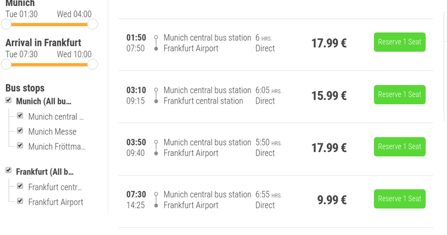This screenshot has width=447, height=235.
Task: Click Munich departure slider right handle
Action: click(x=93, y=24)
